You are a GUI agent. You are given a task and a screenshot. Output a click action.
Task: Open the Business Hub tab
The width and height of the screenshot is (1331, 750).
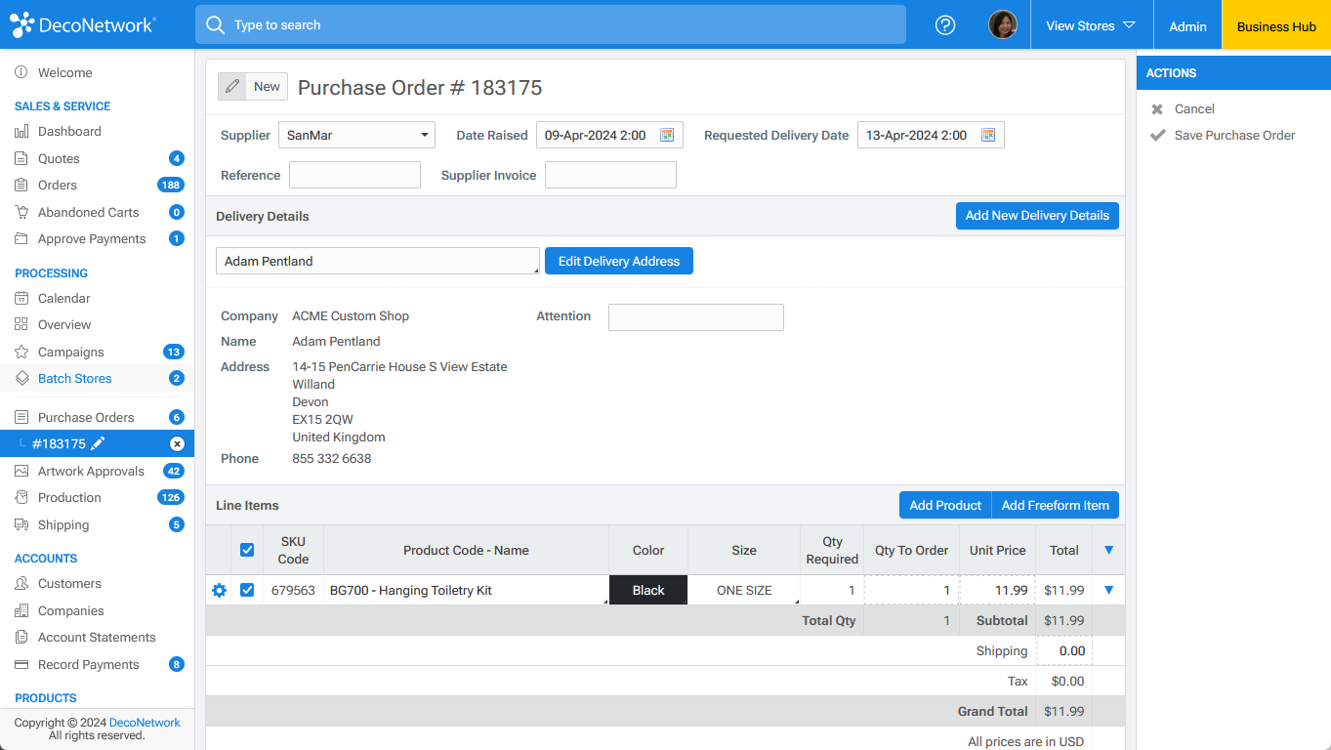(x=1275, y=26)
